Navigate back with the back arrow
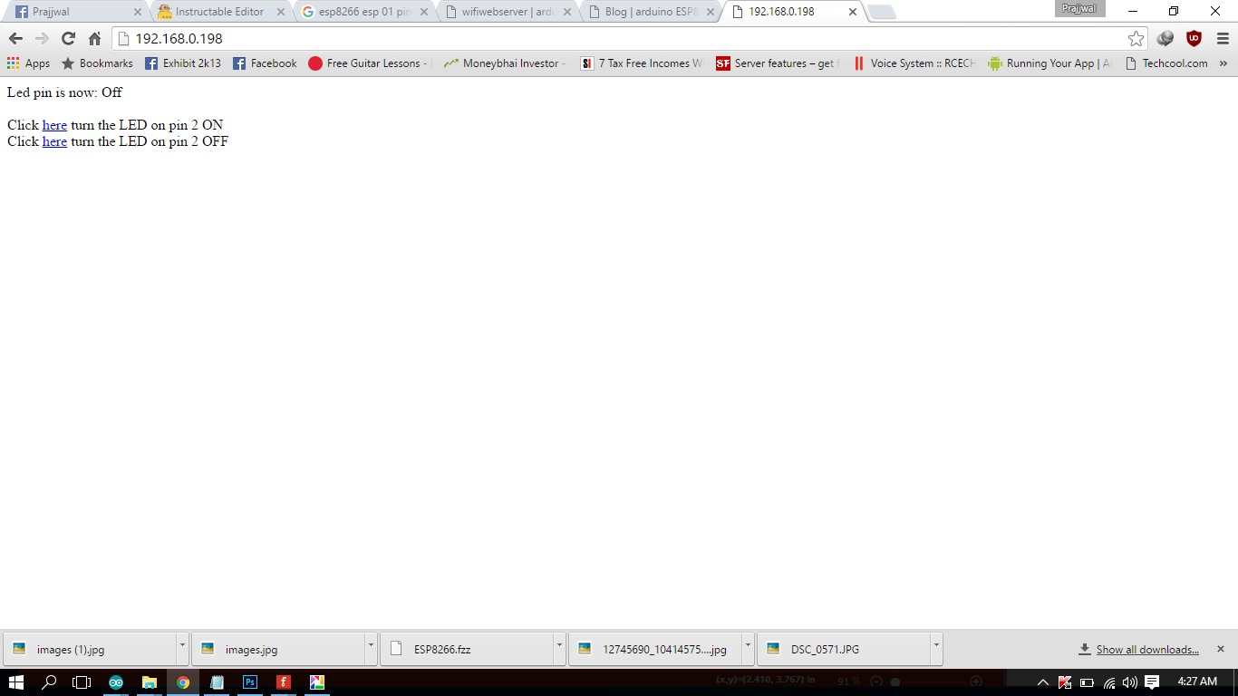 click(x=15, y=39)
